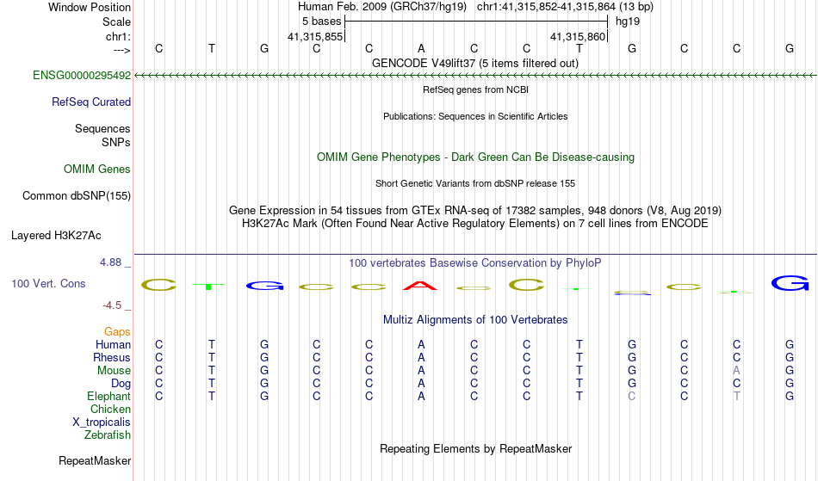
Task: Select the X_tropicalis alignment row label
Action: 102,422
